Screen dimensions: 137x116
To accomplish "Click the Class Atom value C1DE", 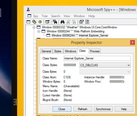I will point(67,77).
